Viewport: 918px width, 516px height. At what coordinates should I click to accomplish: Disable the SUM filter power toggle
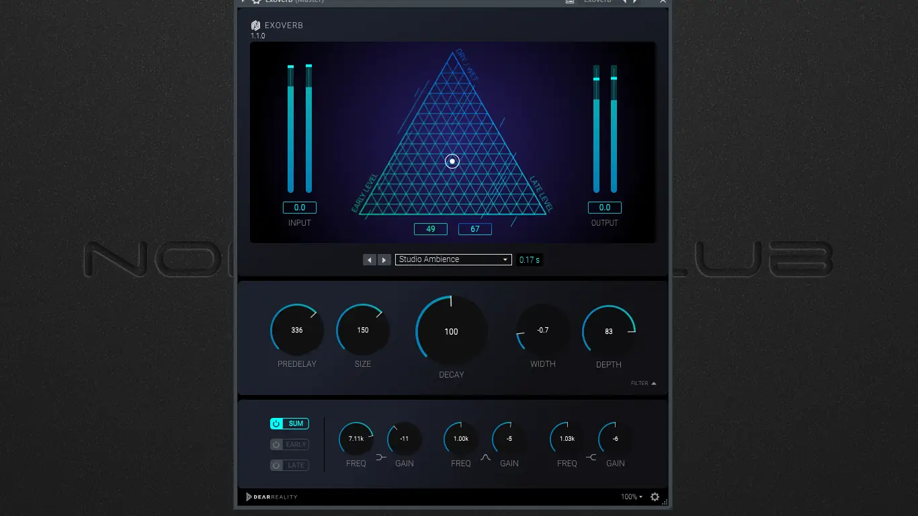276,423
